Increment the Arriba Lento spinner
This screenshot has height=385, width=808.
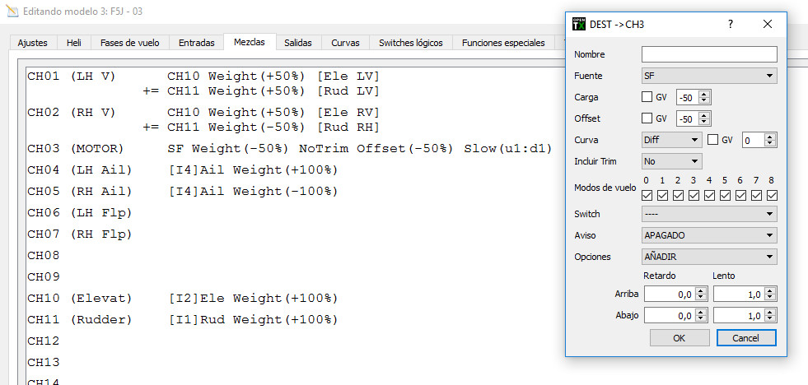[771, 290]
